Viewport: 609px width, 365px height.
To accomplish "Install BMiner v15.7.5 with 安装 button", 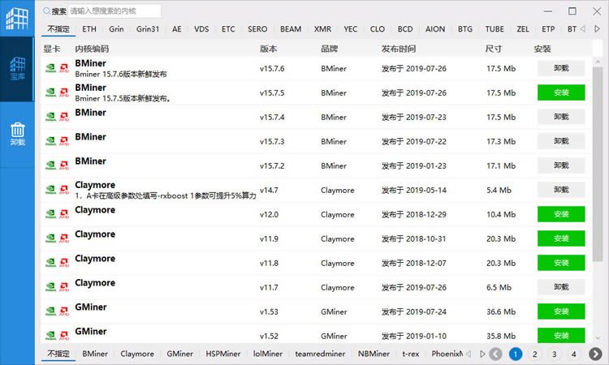I will tap(561, 92).
